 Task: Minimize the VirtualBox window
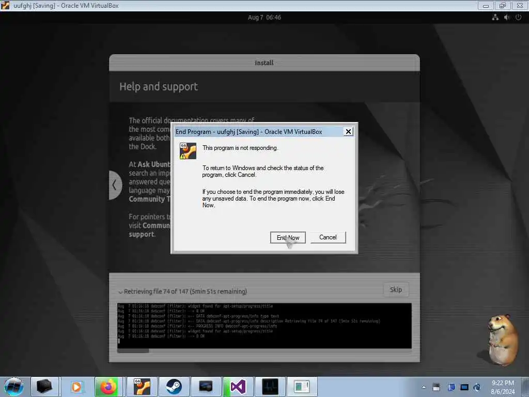pyautogui.click(x=486, y=6)
